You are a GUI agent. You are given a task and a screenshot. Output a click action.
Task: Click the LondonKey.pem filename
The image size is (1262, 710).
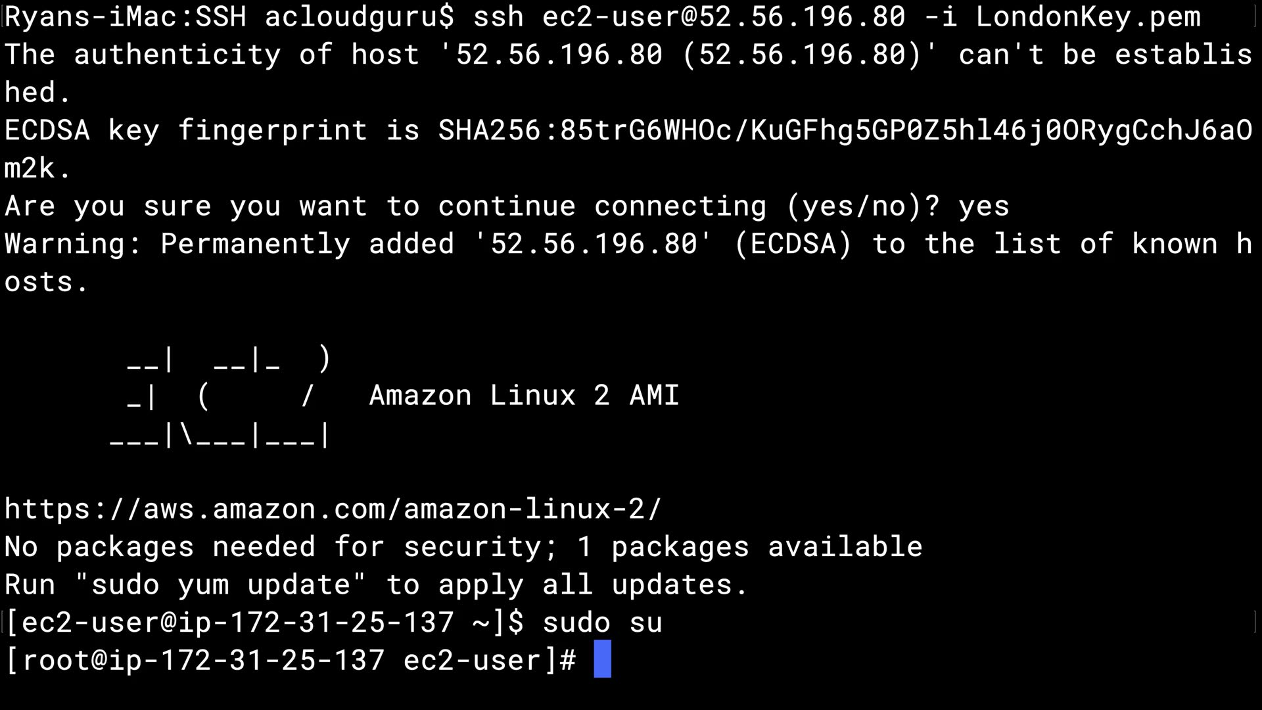coord(1088,16)
